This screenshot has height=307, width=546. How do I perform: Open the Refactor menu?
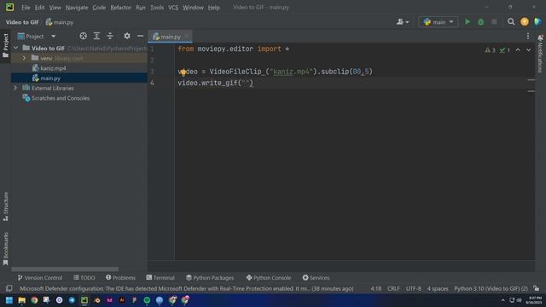(x=120, y=8)
